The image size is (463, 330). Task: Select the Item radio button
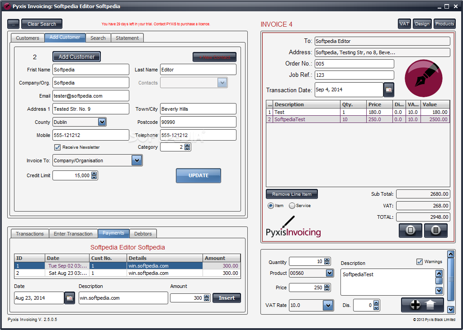coord(270,206)
